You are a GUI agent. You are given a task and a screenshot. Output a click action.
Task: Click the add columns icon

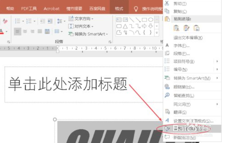[57, 31]
